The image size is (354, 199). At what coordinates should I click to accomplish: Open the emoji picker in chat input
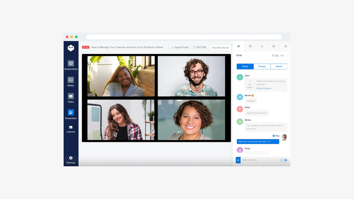coord(281,160)
